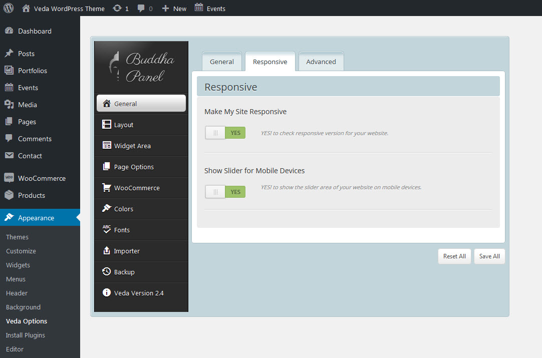Screen dimensions: 542x358
Task: Click the home icon beside Veda WordPress Theme
Action: (26, 9)
